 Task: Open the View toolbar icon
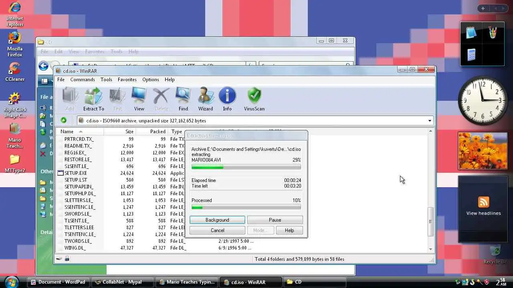click(139, 99)
